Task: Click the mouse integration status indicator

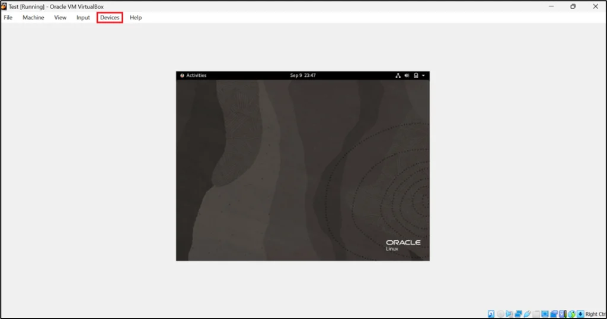Action: click(x=572, y=314)
